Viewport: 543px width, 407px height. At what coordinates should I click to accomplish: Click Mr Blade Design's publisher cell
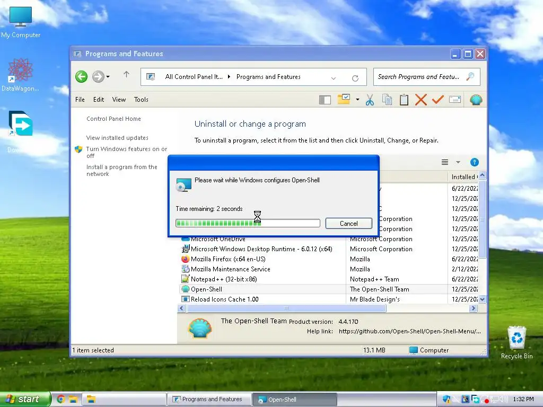375,299
